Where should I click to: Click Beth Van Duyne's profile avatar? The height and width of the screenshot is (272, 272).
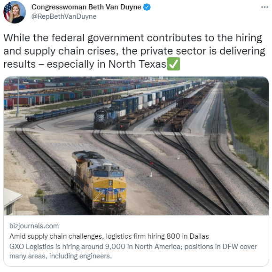coord(15,12)
